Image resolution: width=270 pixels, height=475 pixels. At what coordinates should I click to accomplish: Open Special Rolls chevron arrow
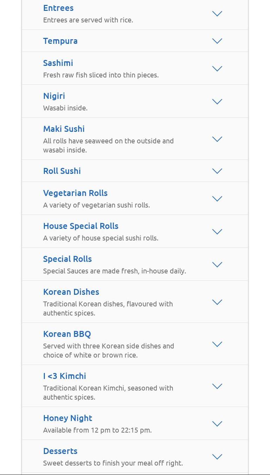[217, 265]
